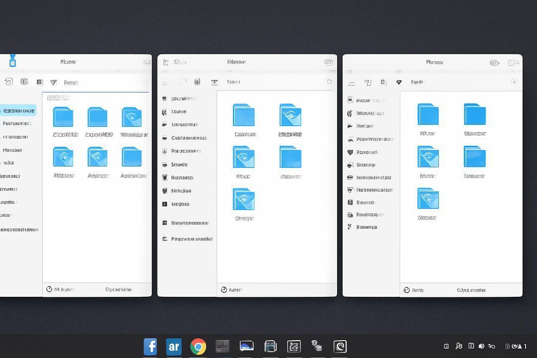
Task: Click the filter funnel icon in left window
Action: (53, 82)
